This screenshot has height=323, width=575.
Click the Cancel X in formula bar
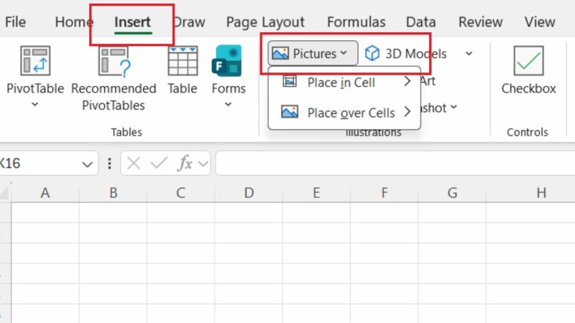(x=134, y=164)
